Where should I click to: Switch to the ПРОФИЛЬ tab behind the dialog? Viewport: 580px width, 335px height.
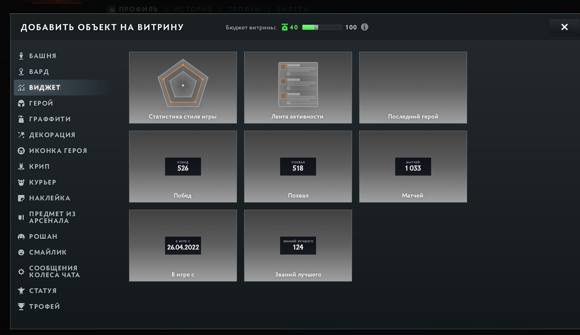[138, 9]
